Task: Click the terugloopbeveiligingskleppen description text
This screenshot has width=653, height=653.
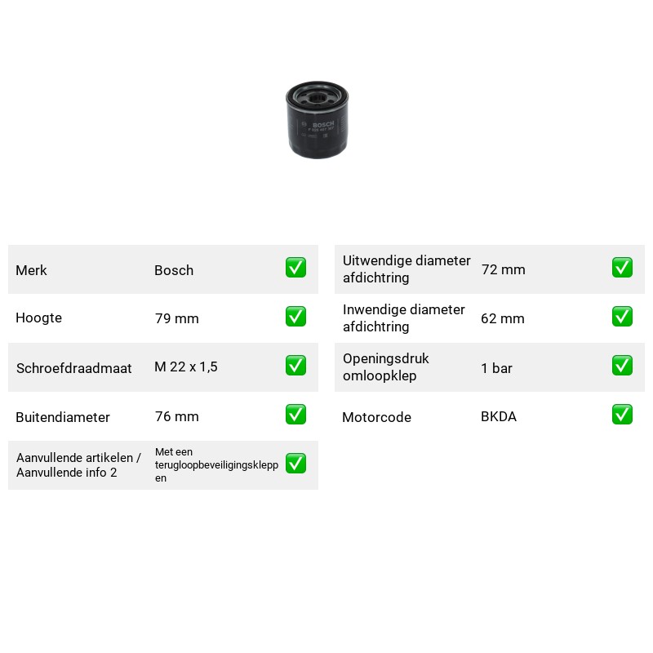Action: click(216, 464)
